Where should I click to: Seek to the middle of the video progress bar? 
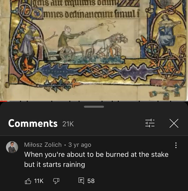pos(94,101)
